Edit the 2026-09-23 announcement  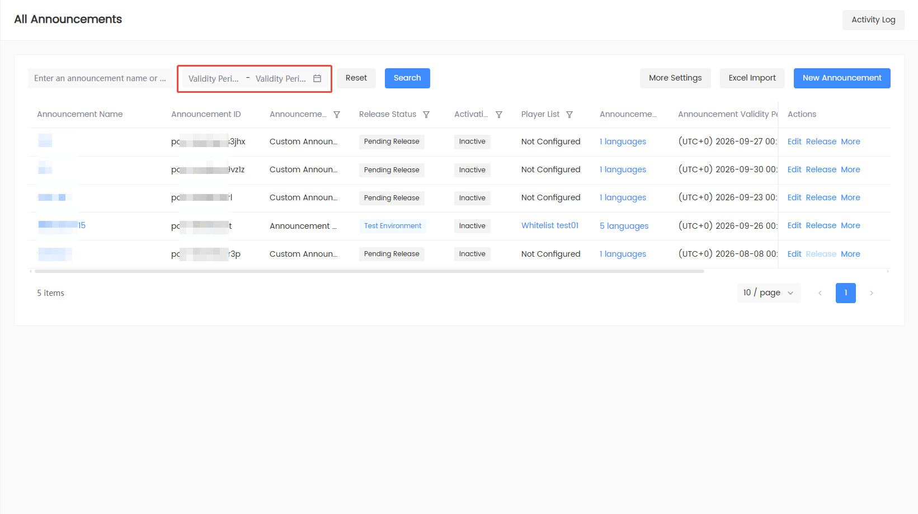click(x=794, y=197)
